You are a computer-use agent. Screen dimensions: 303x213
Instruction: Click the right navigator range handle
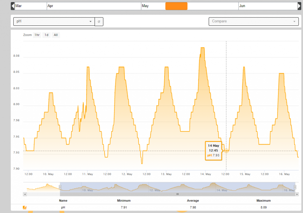(x=295, y=187)
